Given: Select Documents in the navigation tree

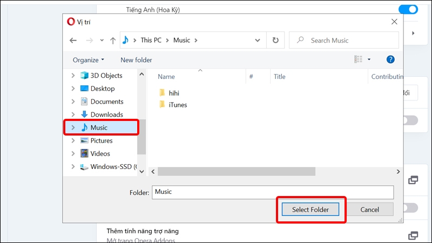Looking at the screenshot, I should pyautogui.click(x=106, y=102).
